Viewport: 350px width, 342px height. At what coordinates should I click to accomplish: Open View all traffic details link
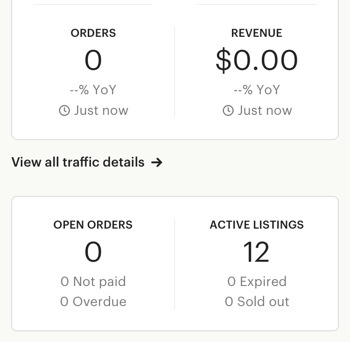78,162
